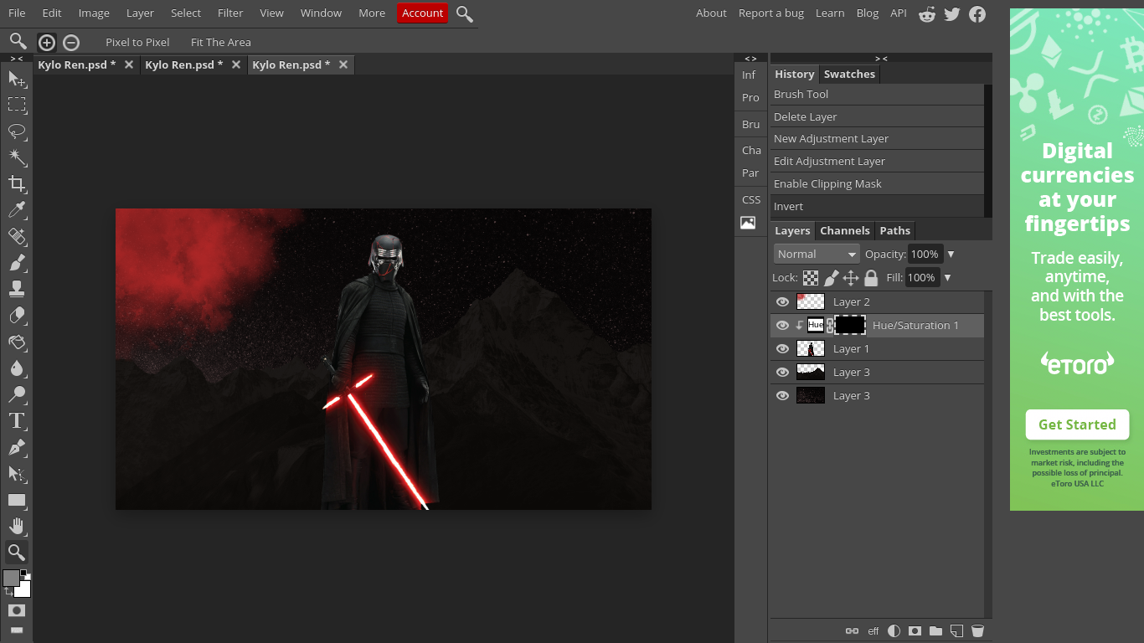The height and width of the screenshot is (643, 1144).
Task: Open the Filter menu
Action: pos(230,13)
